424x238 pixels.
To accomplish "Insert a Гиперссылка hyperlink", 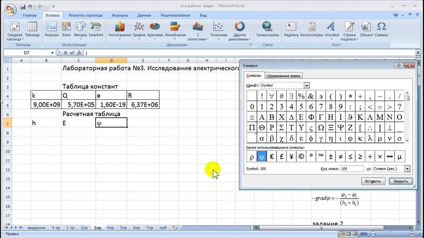I will click(267, 30).
